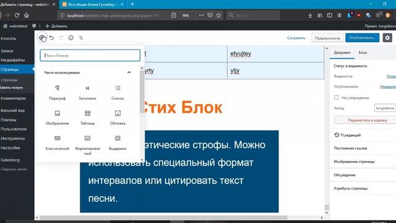Image resolution: width=396 pixels, height=223 pixels.
Task: Switch to the Документ tab
Action: (342, 53)
